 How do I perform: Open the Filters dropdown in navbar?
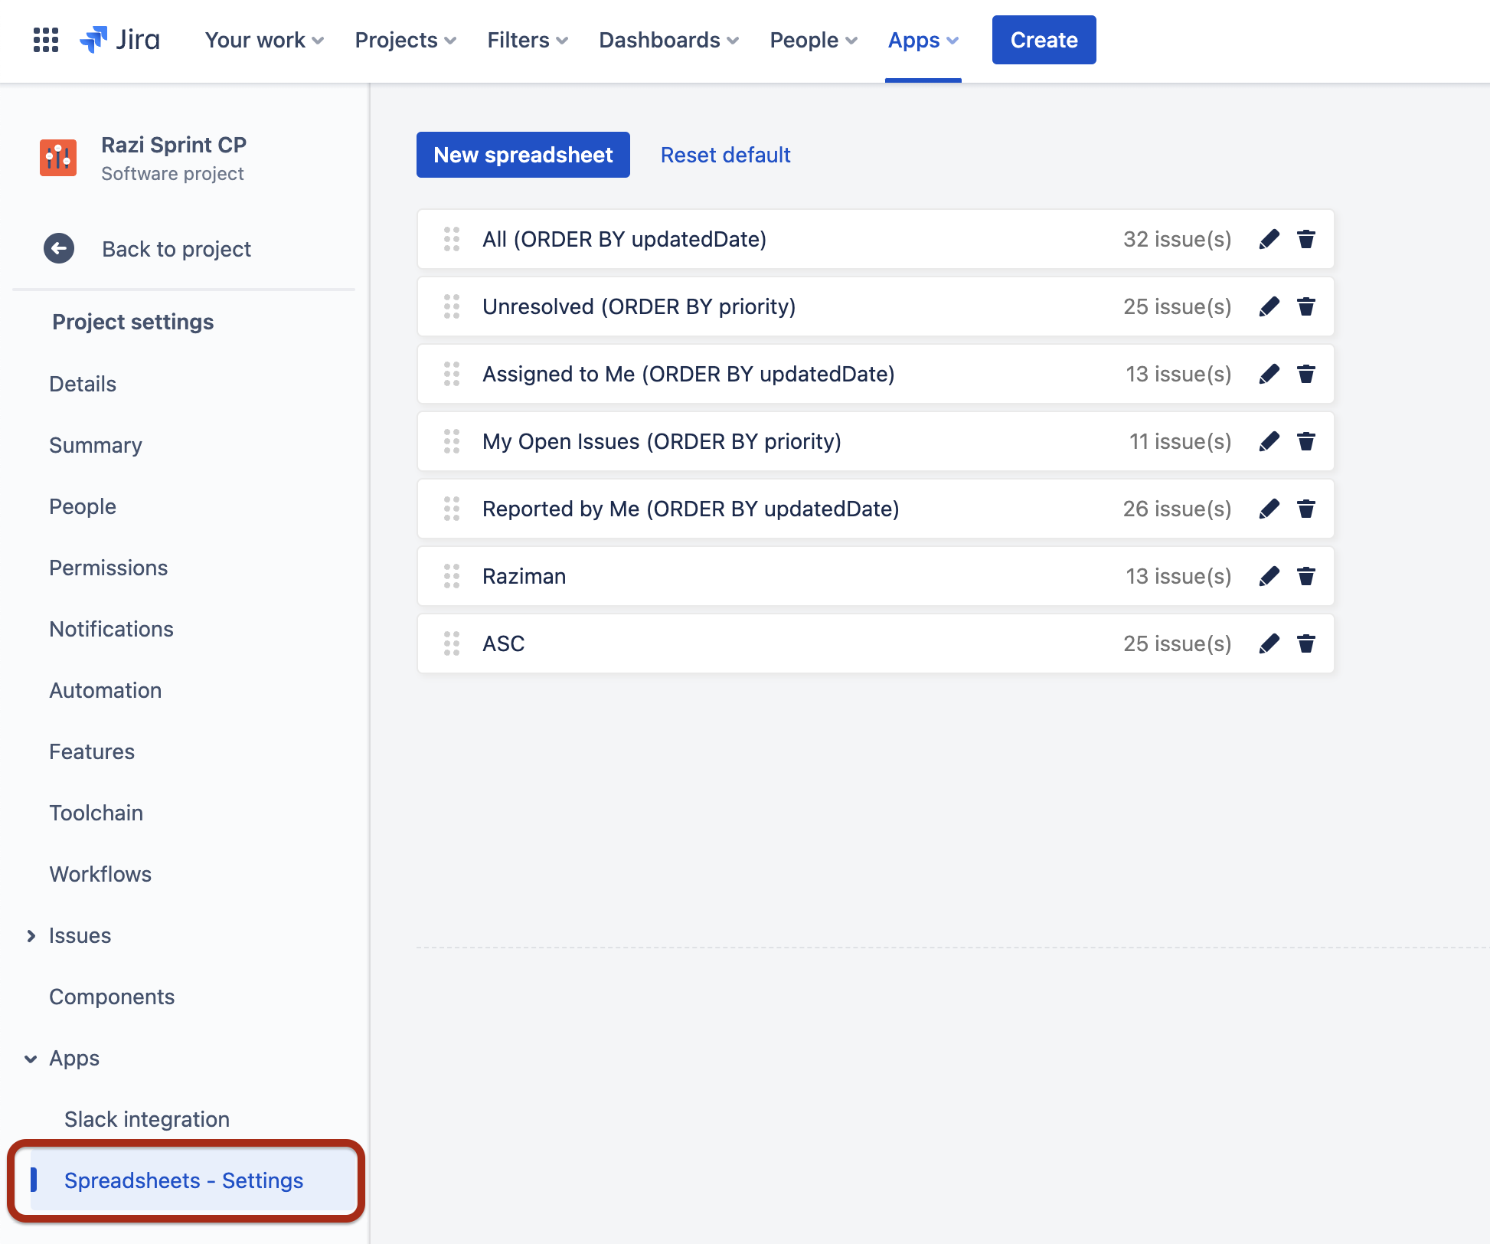coord(527,40)
